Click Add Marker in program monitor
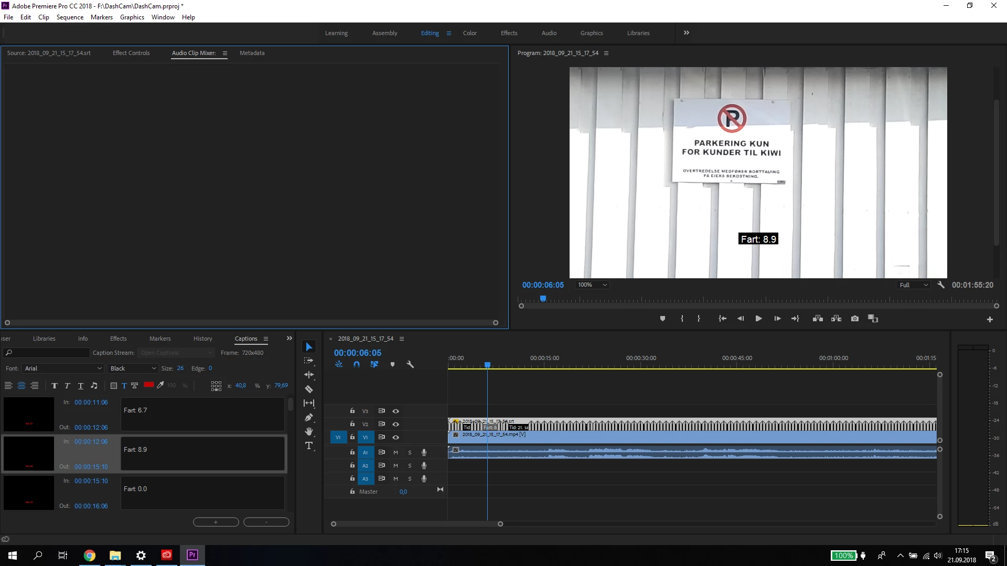Screen dimensions: 1007x566 click(x=662, y=319)
